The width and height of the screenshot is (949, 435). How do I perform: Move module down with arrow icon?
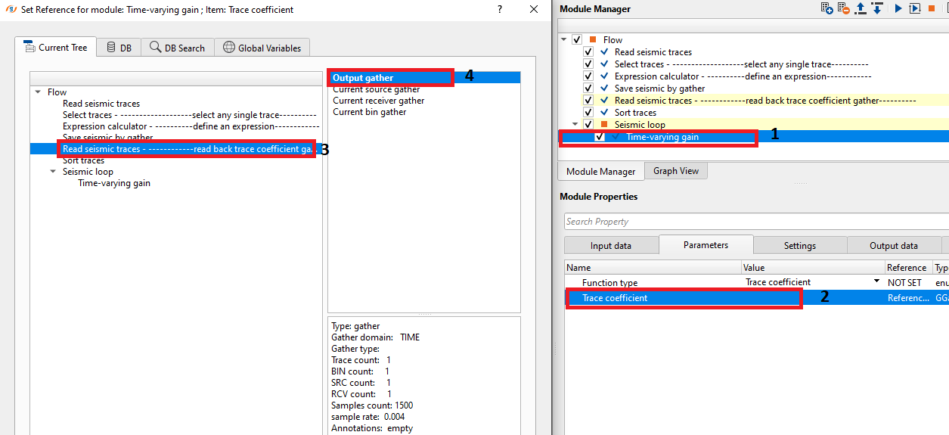(x=877, y=9)
